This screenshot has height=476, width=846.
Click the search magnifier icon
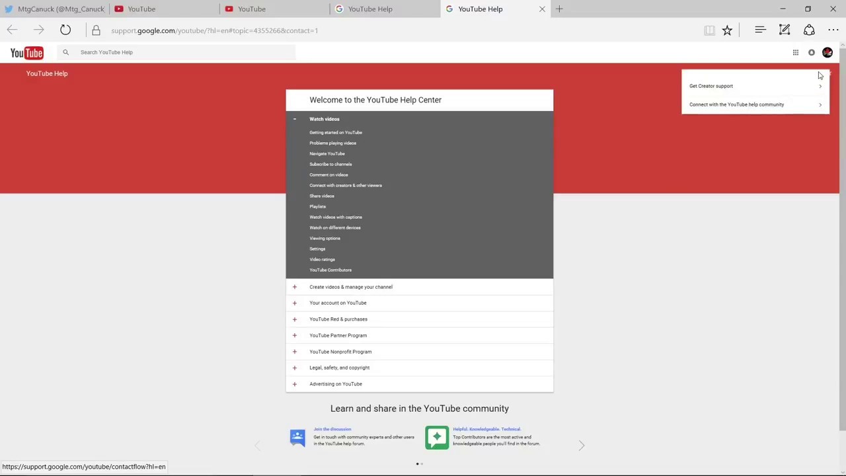coord(65,52)
